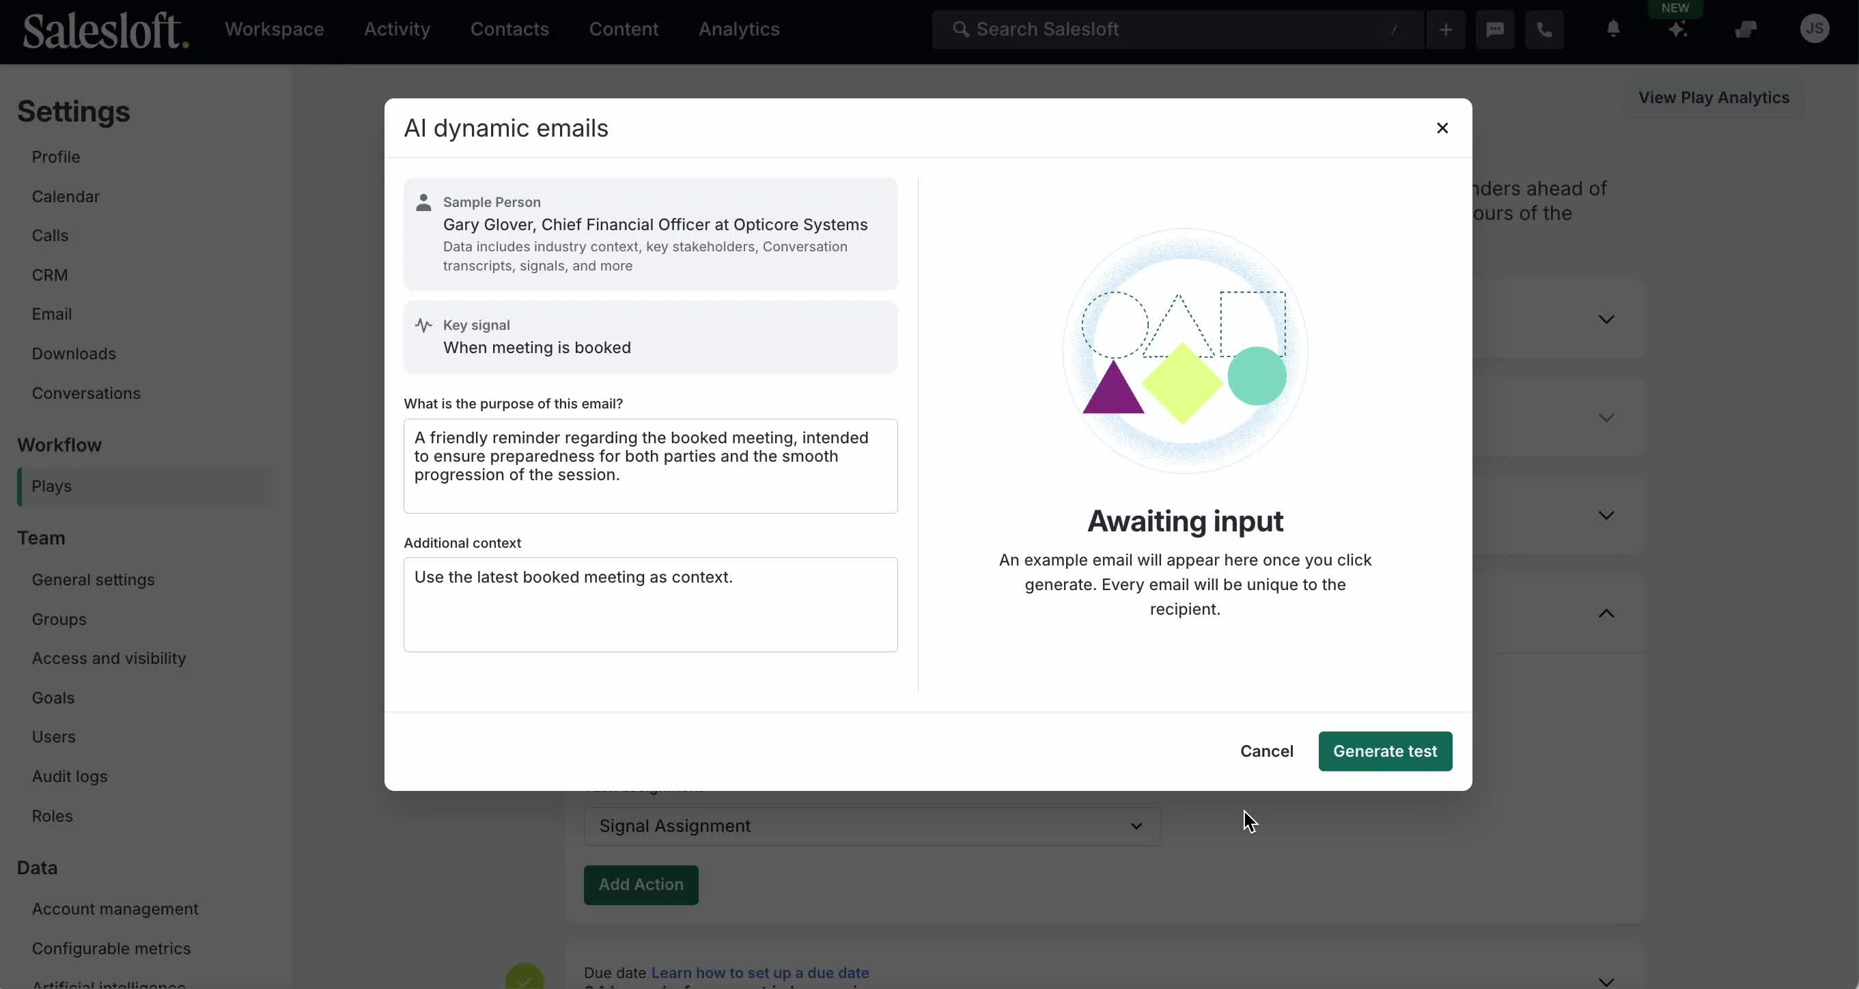The image size is (1859, 989).
Task: Open Calendar settings
Action: click(x=66, y=196)
